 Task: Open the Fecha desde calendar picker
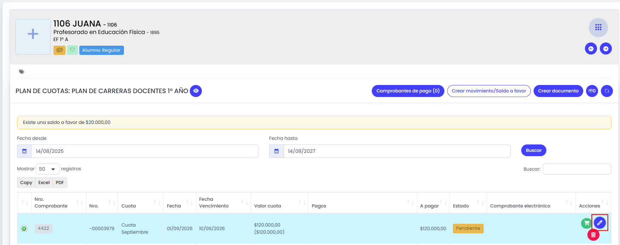coord(24,151)
